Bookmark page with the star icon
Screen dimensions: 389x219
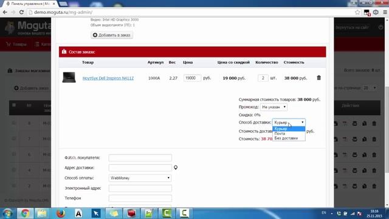357,12
